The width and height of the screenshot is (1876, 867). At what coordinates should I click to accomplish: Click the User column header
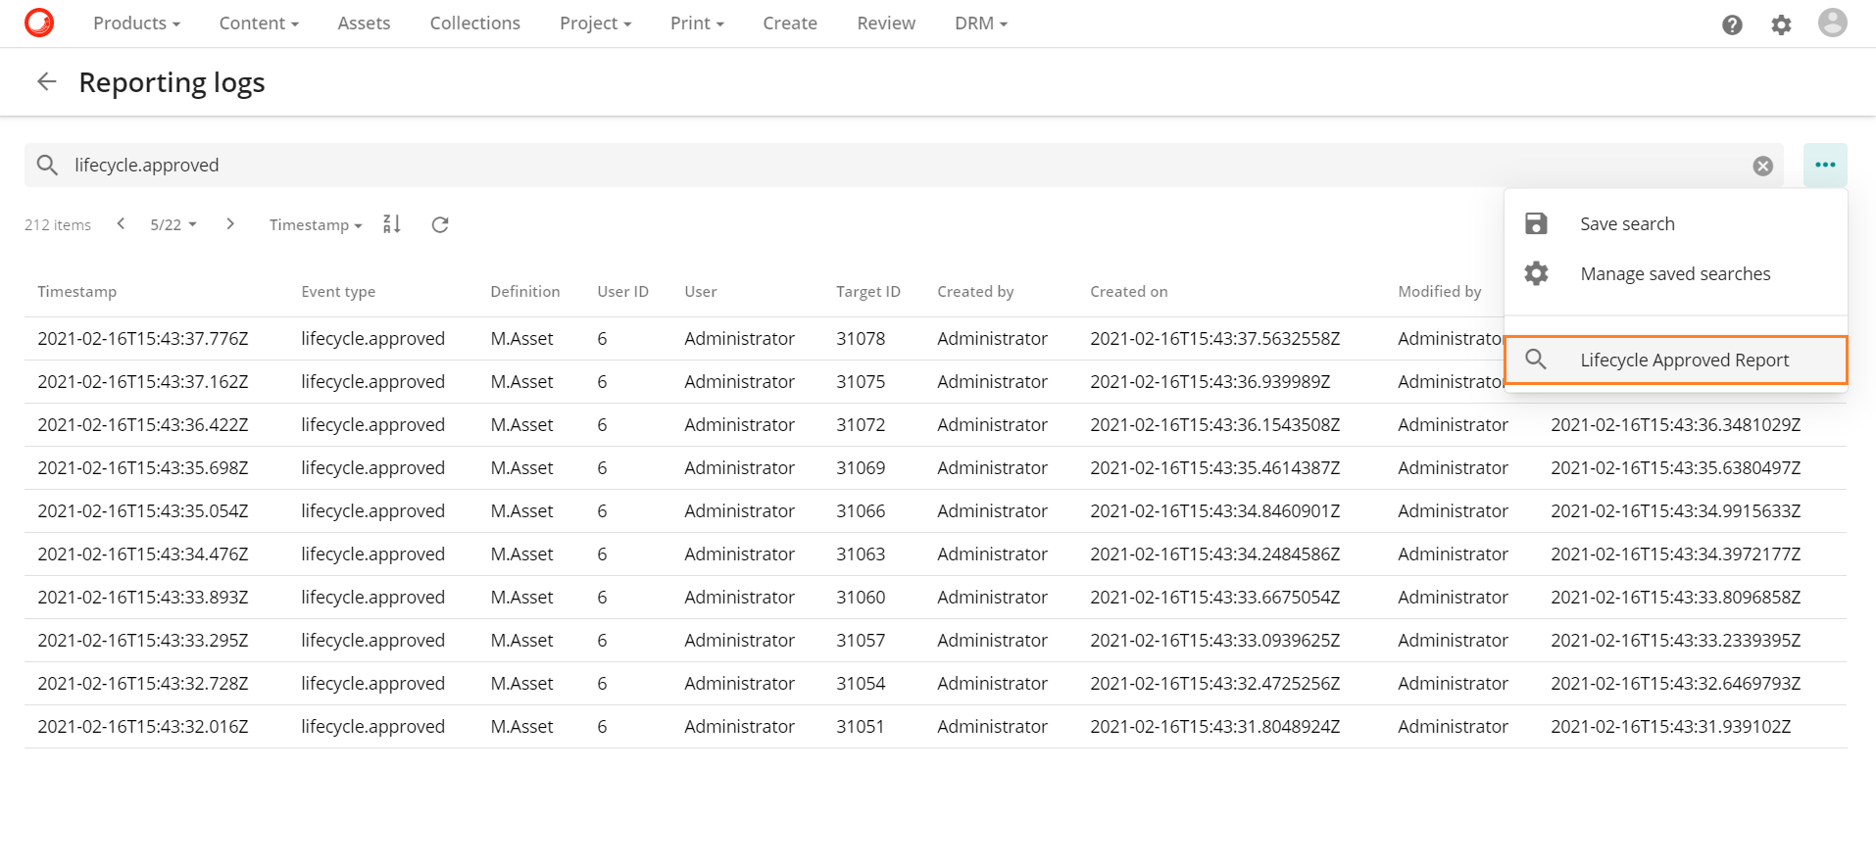click(x=700, y=291)
